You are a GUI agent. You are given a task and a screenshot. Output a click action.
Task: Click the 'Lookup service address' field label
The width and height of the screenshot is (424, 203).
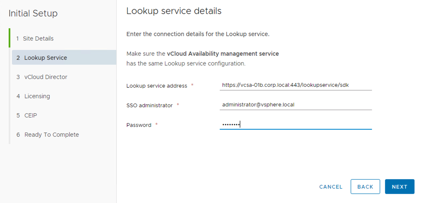point(157,86)
